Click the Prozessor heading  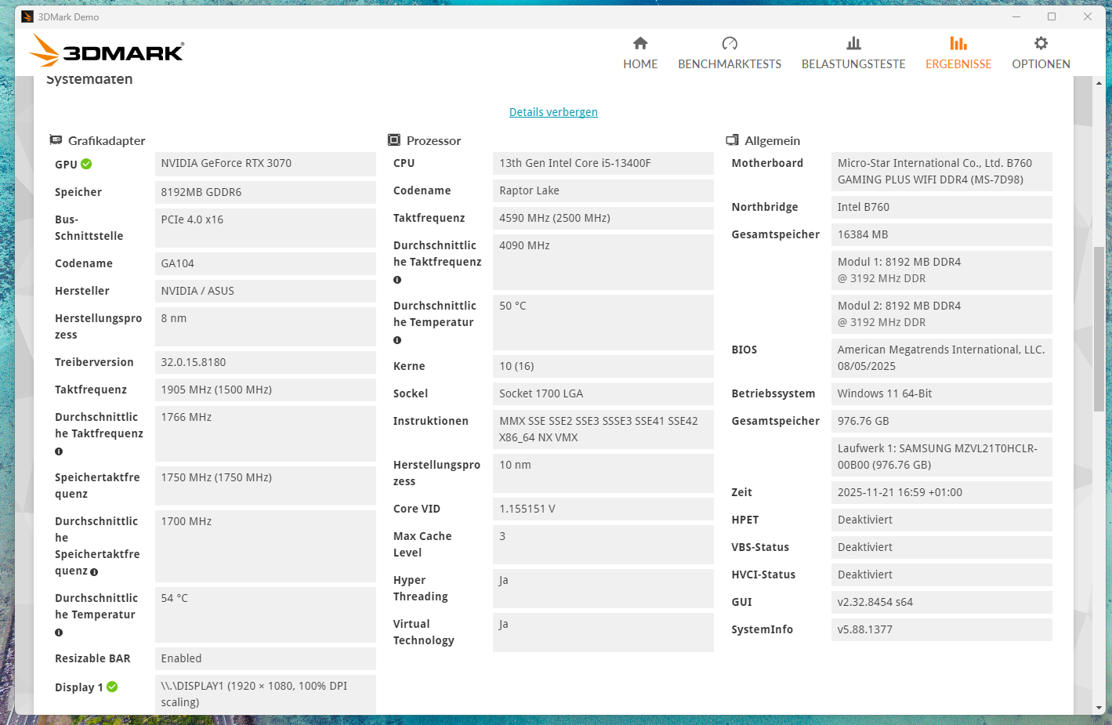point(433,140)
